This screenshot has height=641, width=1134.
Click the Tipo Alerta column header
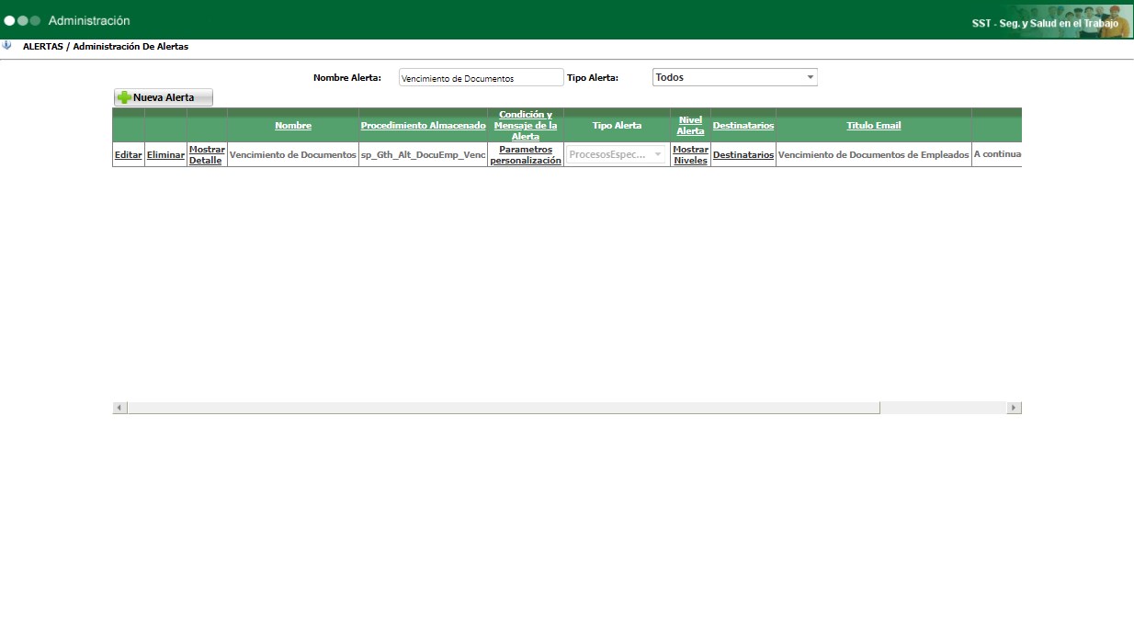point(618,126)
